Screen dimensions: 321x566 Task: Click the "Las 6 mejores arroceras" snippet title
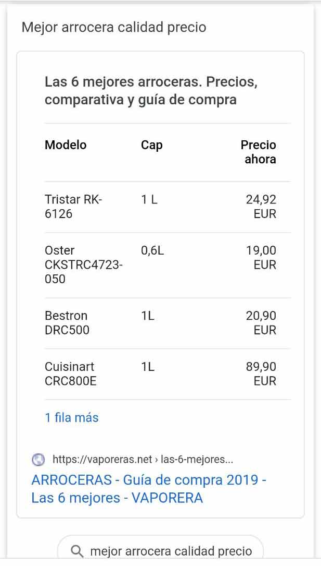(x=151, y=91)
